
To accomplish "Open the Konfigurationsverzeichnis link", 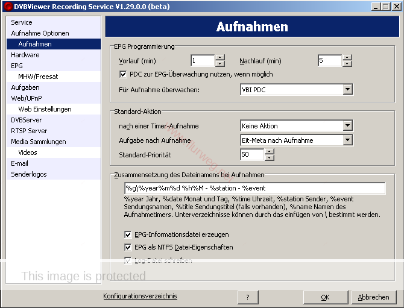I will point(140,296).
